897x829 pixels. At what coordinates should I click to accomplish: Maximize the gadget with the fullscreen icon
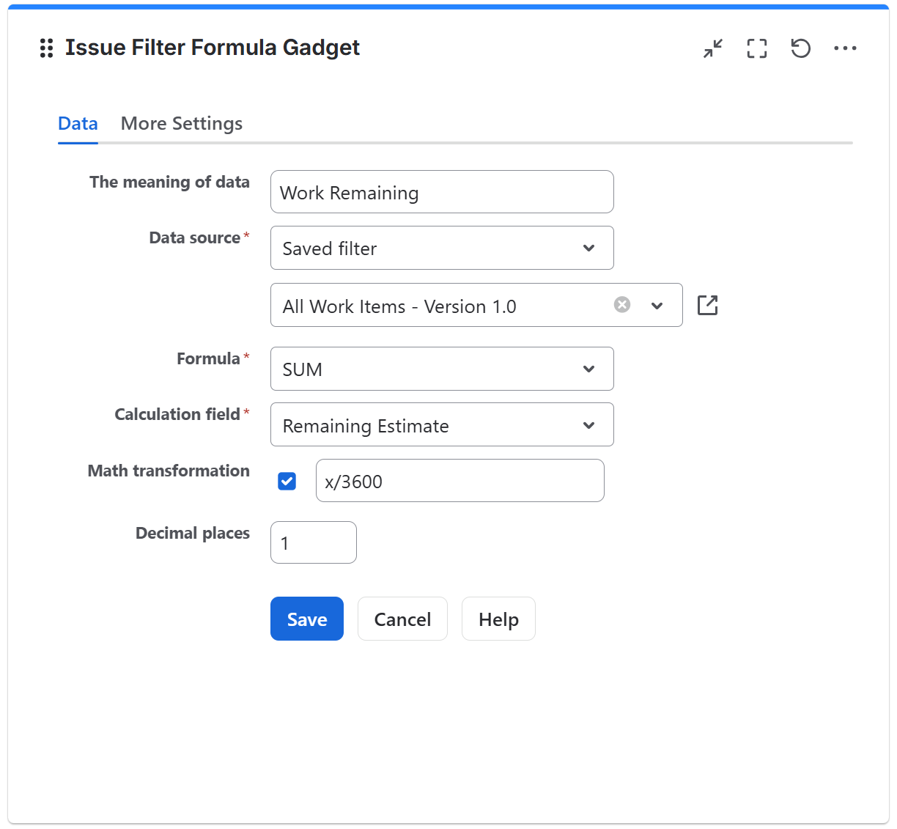(x=757, y=48)
